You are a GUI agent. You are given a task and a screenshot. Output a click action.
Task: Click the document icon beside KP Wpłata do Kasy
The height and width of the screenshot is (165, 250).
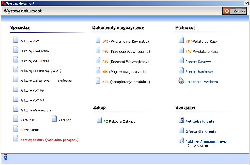[181, 40]
